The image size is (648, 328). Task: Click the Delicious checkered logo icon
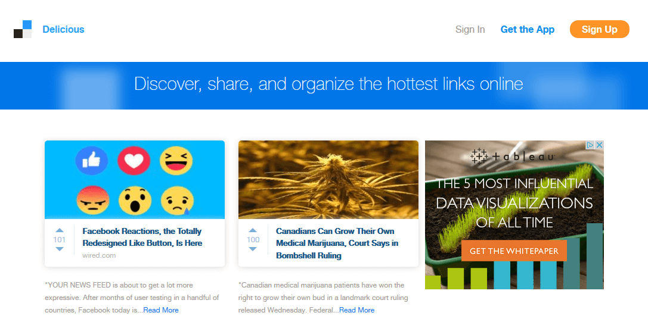pyautogui.click(x=23, y=29)
